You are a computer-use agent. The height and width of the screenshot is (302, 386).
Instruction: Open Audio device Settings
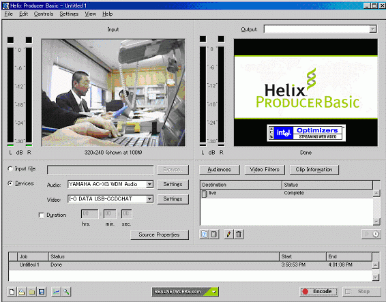click(x=173, y=184)
